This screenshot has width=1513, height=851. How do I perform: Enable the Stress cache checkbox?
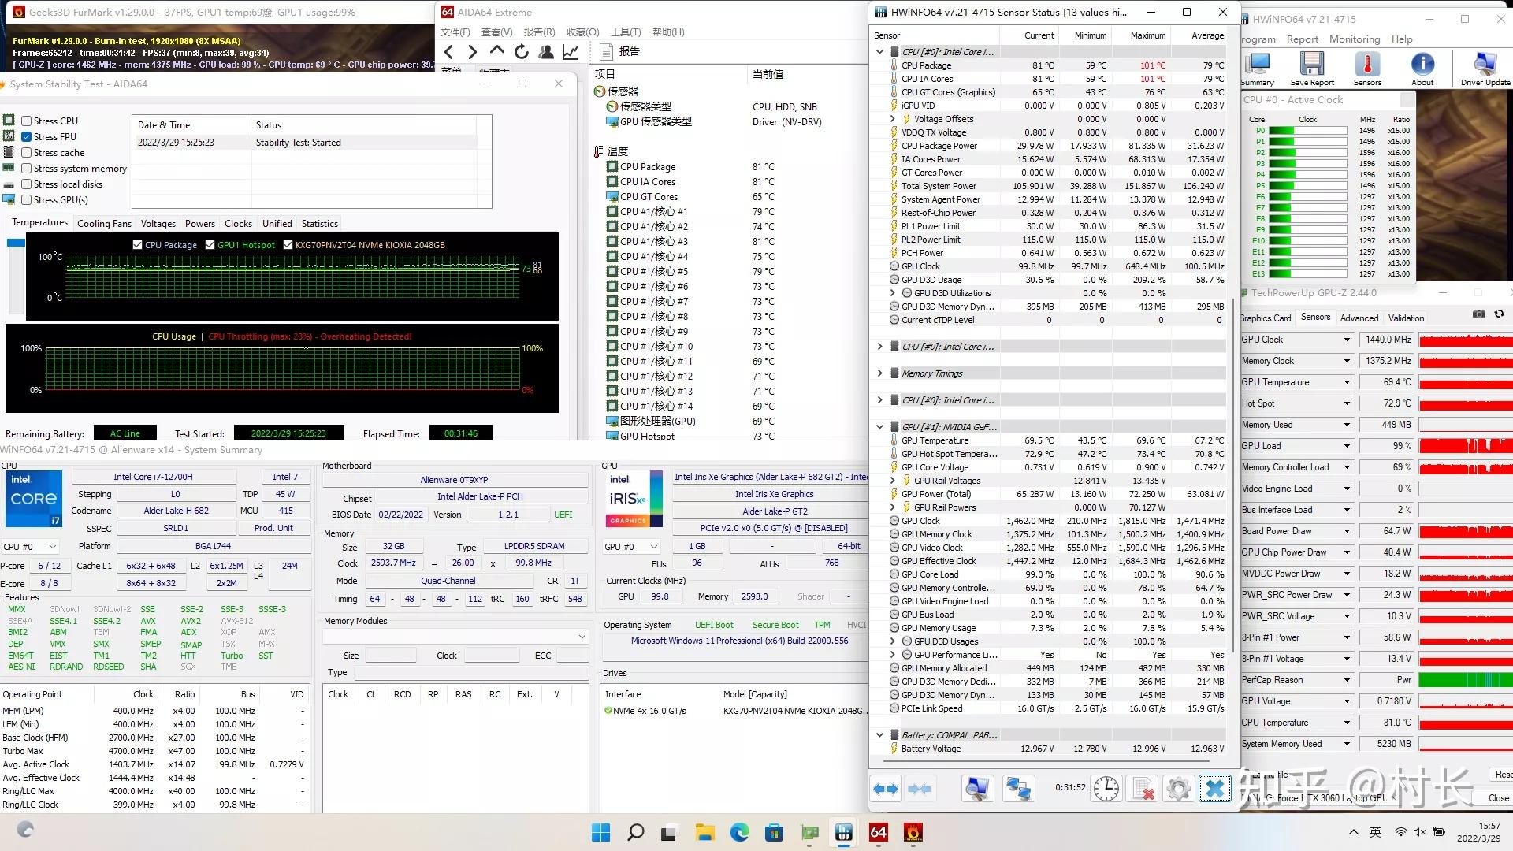[27, 152]
